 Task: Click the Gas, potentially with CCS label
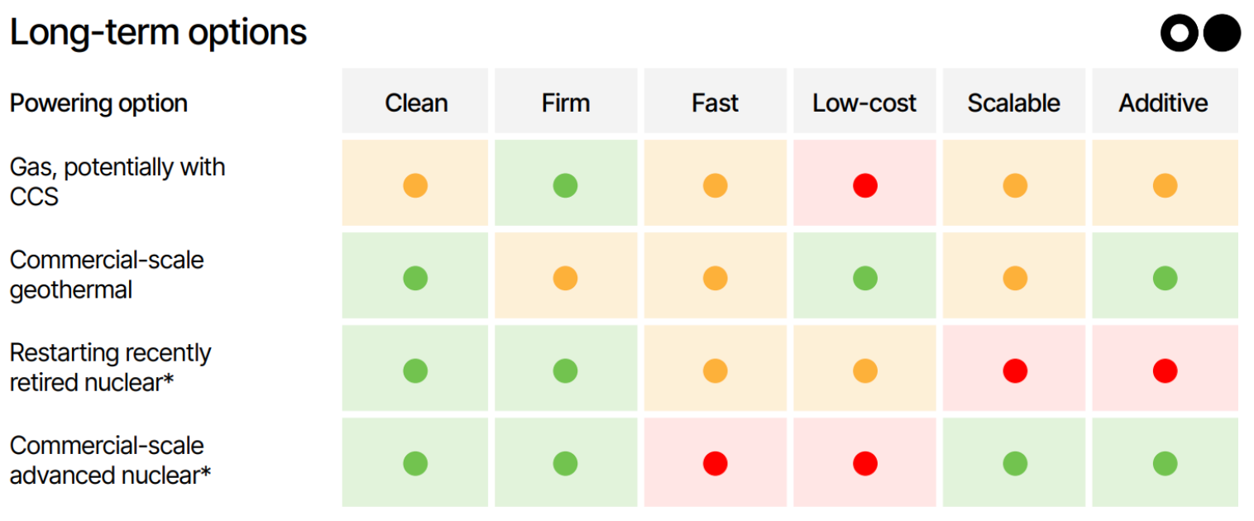pyautogui.click(x=117, y=181)
